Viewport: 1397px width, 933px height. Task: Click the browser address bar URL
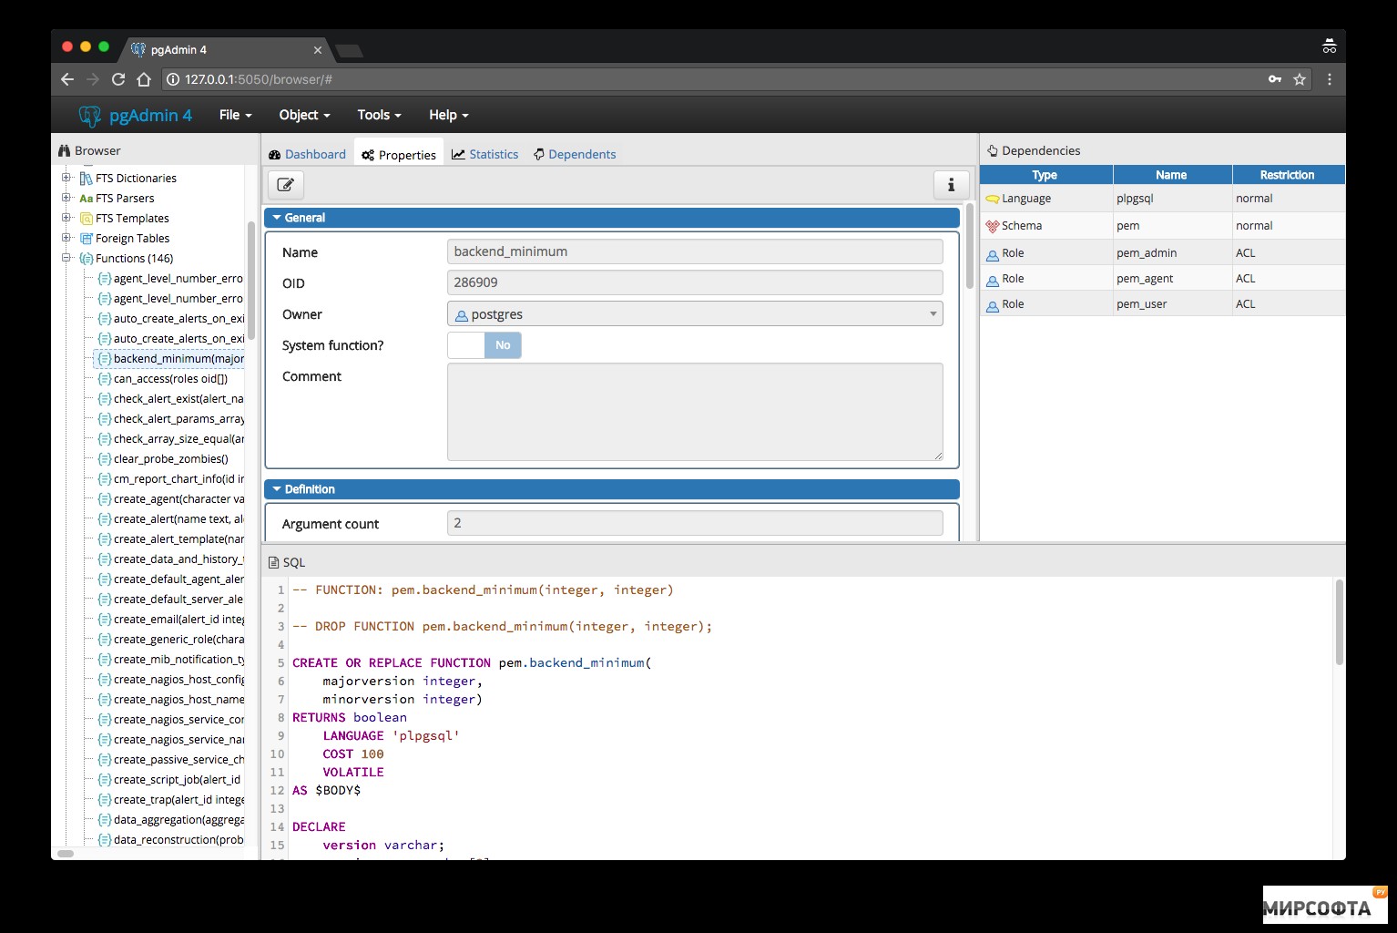pos(258,79)
